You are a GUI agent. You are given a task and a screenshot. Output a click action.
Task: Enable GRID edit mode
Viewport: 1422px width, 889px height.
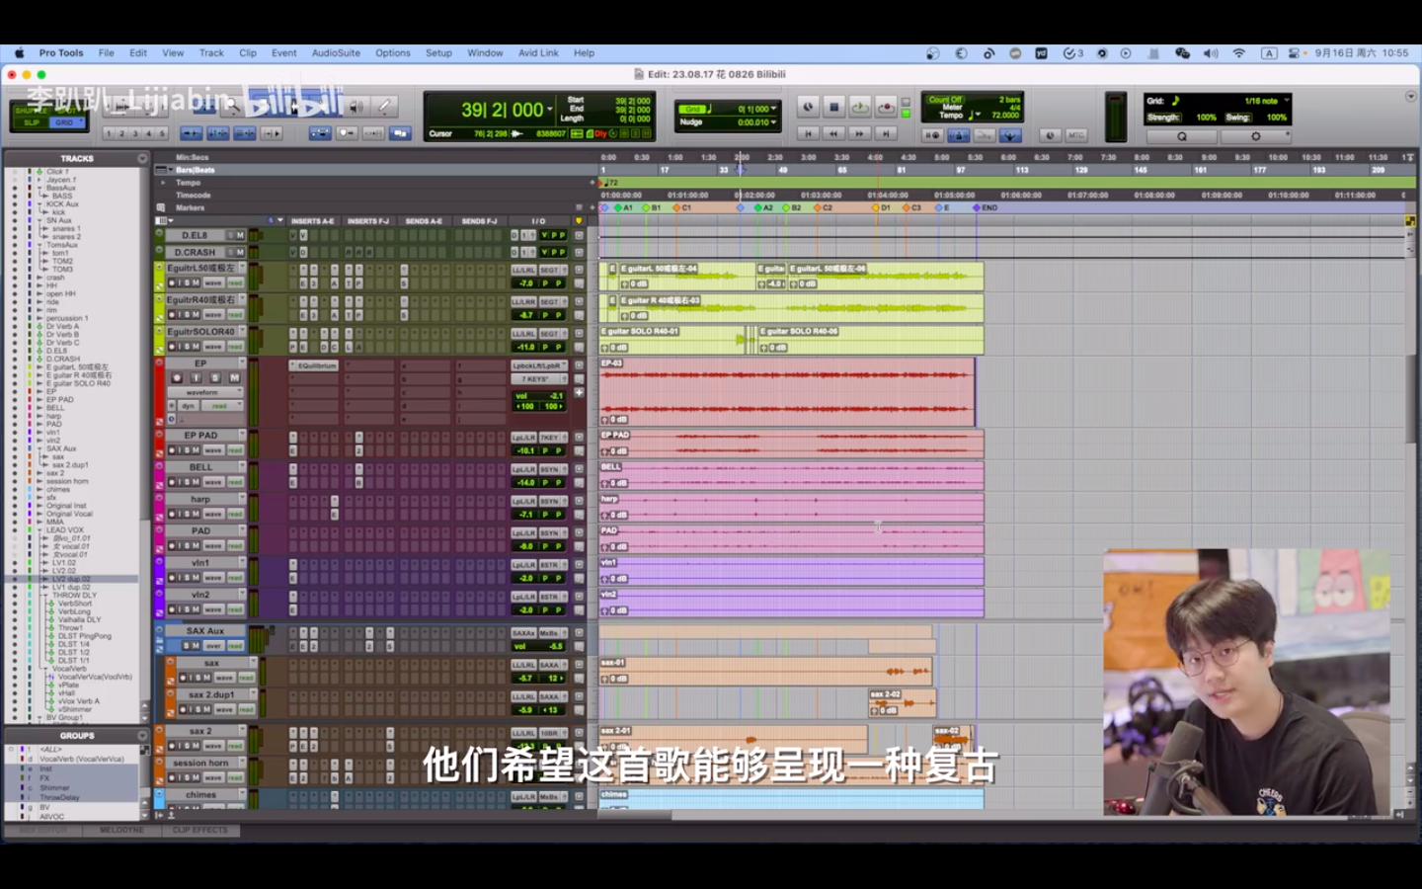tap(65, 122)
